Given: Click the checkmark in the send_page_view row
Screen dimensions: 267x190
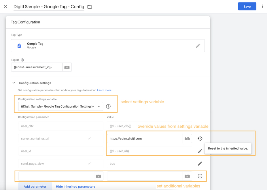Looking at the screenshot, I should pos(89,164).
